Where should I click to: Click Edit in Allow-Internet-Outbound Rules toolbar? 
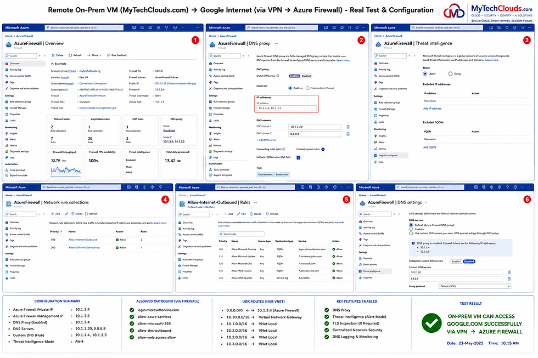coord(242,214)
